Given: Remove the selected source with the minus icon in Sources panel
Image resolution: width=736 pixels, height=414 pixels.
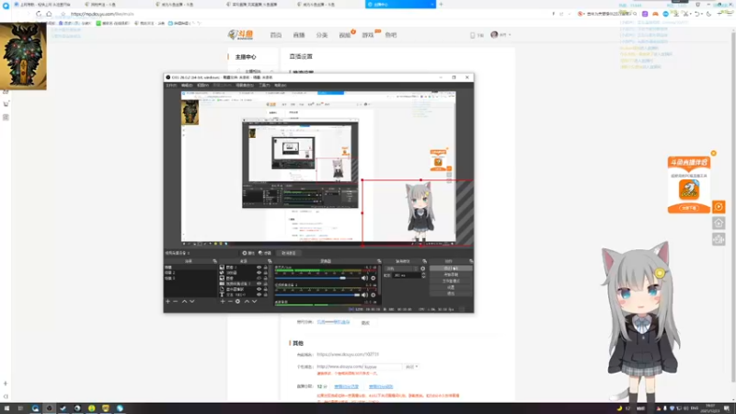Looking at the screenshot, I should (x=230, y=302).
